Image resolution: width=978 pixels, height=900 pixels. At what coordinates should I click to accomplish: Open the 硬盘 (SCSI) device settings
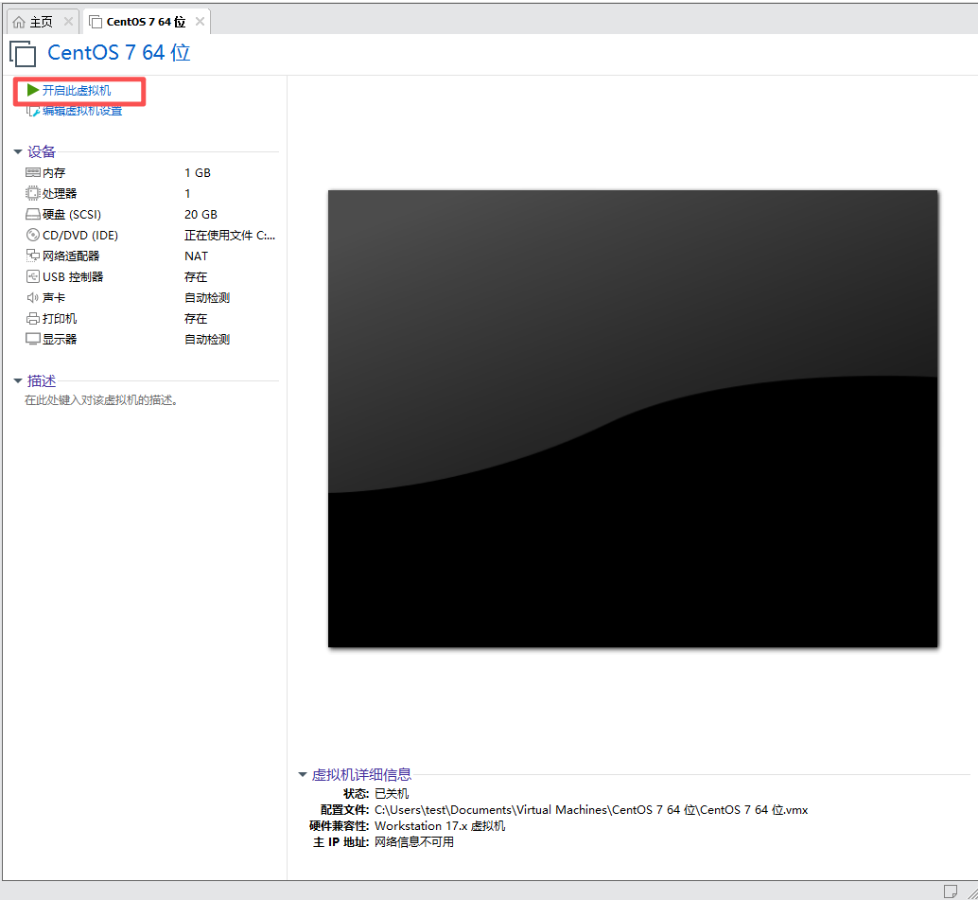pyautogui.click(x=60, y=214)
